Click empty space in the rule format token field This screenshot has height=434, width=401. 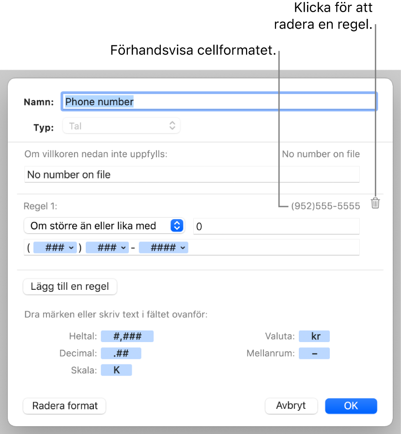point(274,248)
